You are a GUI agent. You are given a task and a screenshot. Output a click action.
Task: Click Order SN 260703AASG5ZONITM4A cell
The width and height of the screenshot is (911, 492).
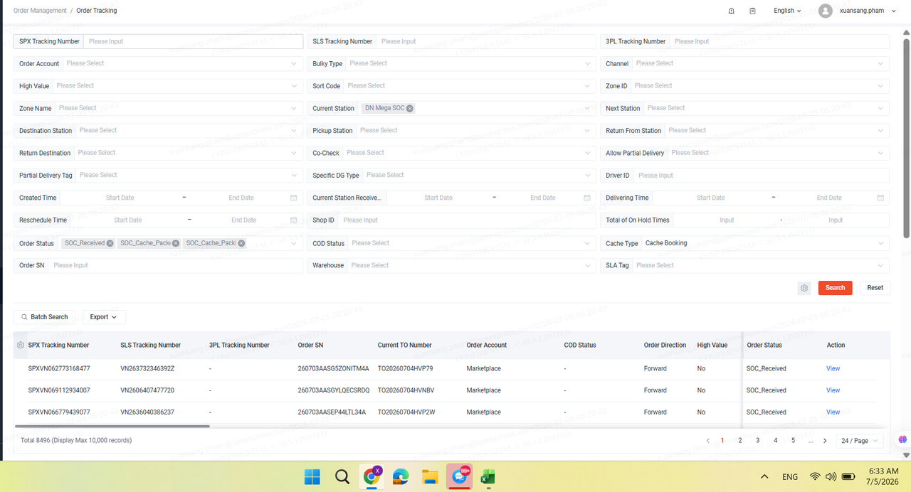pyautogui.click(x=333, y=368)
